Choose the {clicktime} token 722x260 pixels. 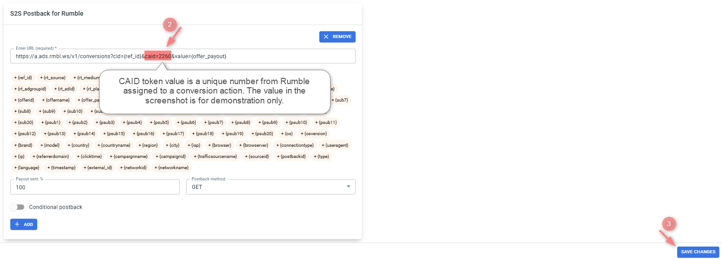[x=89, y=157]
